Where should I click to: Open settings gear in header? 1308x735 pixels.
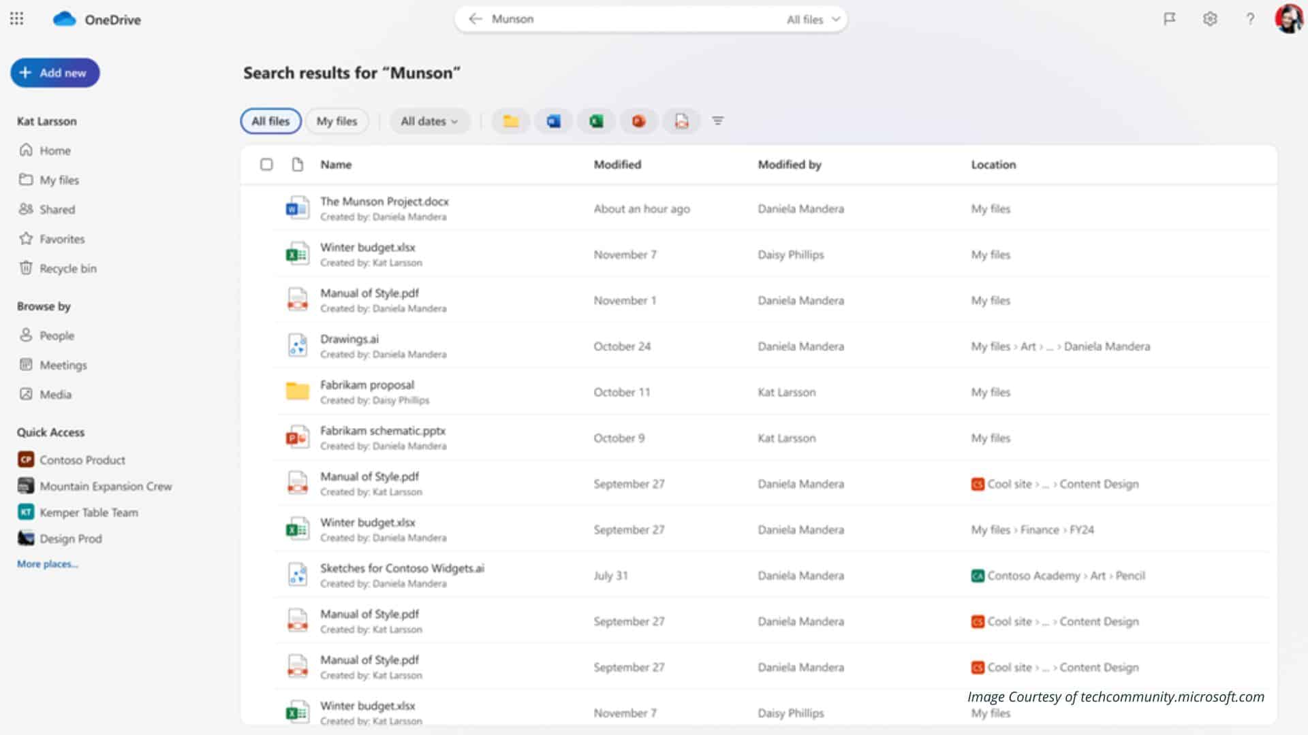(x=1210, y=19)
